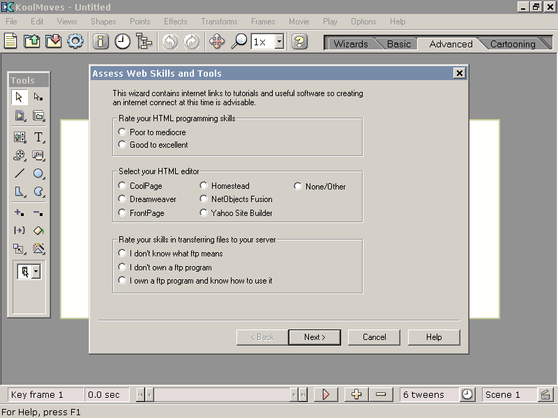Click the hierarchy list toolbar icon
The height and width of the screenshot is (418, 558).
click(144, 41)
